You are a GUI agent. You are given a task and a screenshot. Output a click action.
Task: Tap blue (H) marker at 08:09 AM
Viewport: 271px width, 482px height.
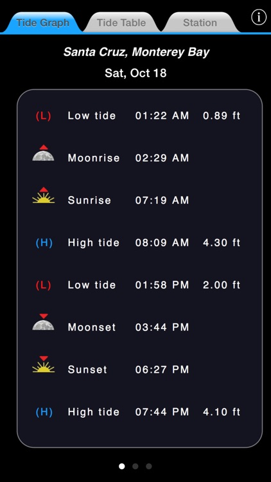[44, 243]
